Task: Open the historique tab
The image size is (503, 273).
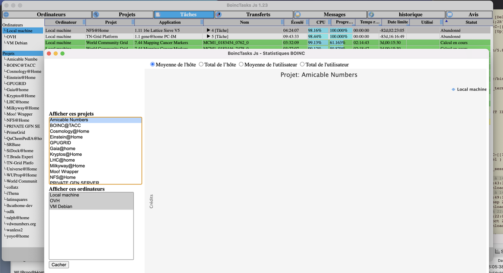Action: coord(406,15)
